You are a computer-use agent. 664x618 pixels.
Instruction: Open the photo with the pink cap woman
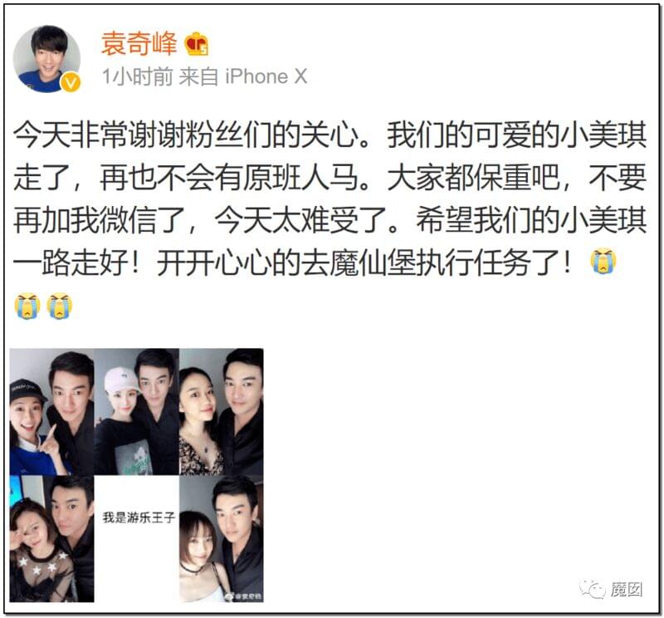pyautogui.click(x=136, y=411)
